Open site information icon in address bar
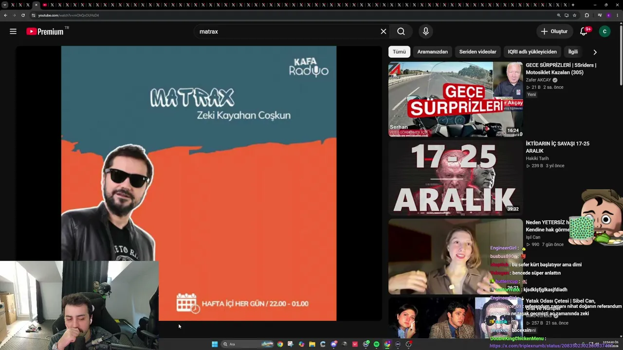 click(34, 15)
